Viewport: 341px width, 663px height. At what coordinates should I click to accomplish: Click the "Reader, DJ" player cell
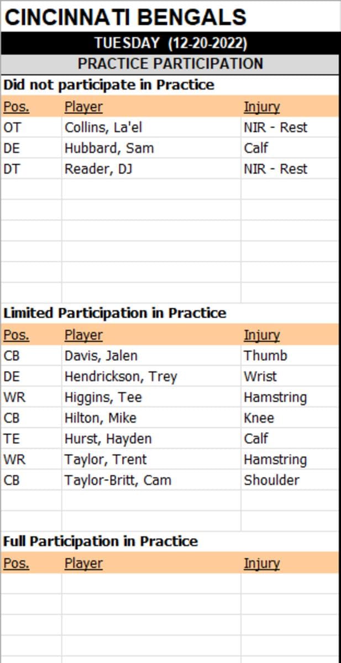click(98, 169)
